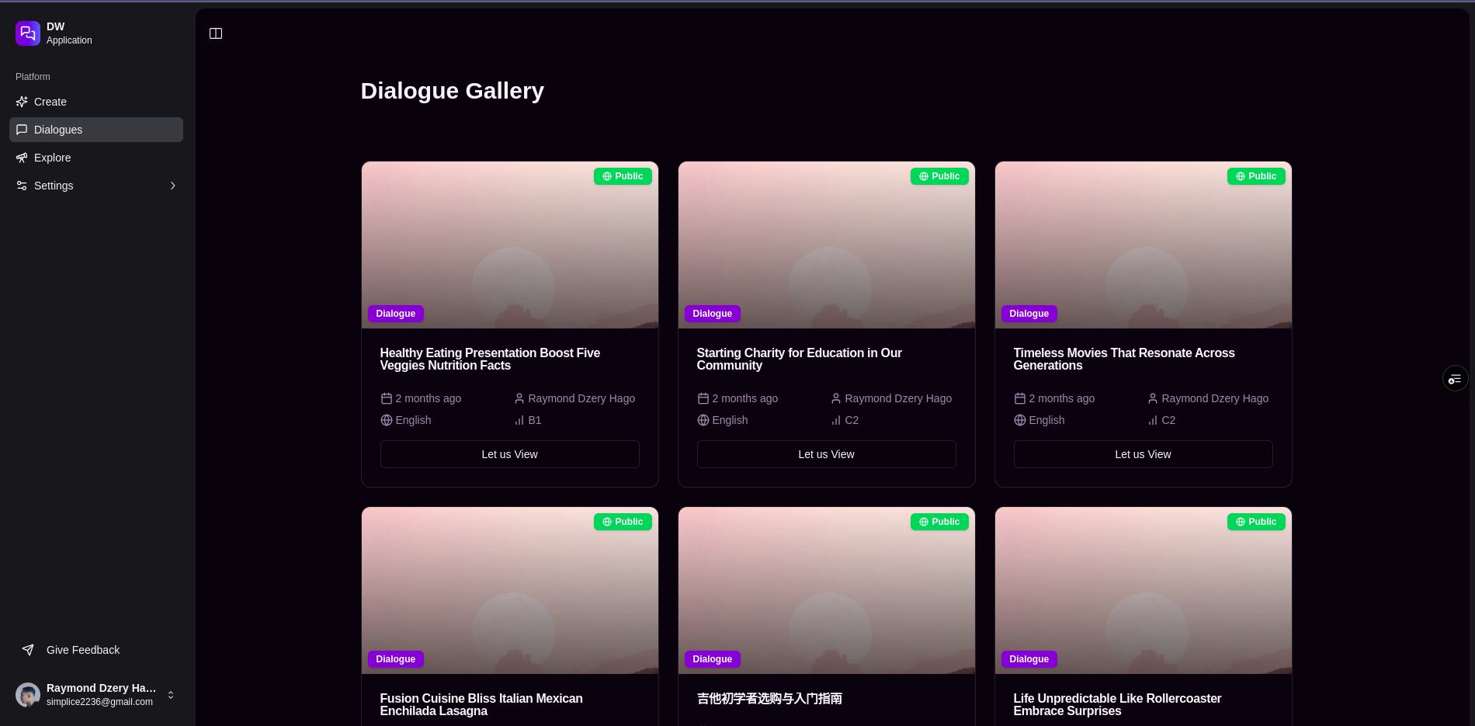The height and width of the screenshot is (726, 1475).
Task: Click Public badge on Life Unpredictable card
Action: [x=1256, y=522]
